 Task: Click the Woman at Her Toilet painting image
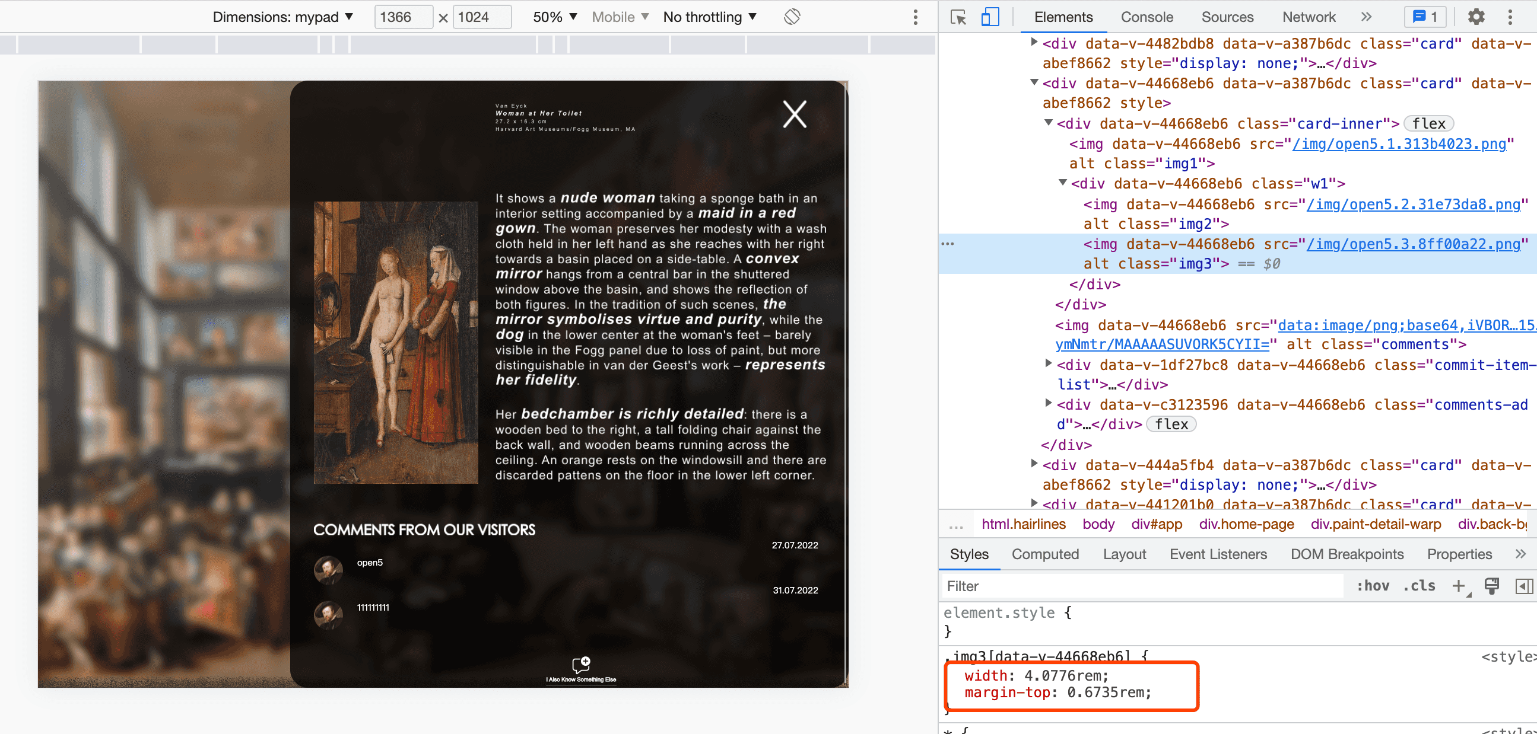click(396, 342)
